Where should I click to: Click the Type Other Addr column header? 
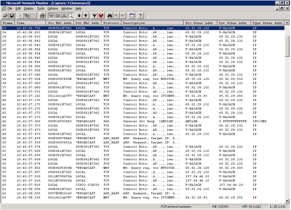(x=267, y=23)
